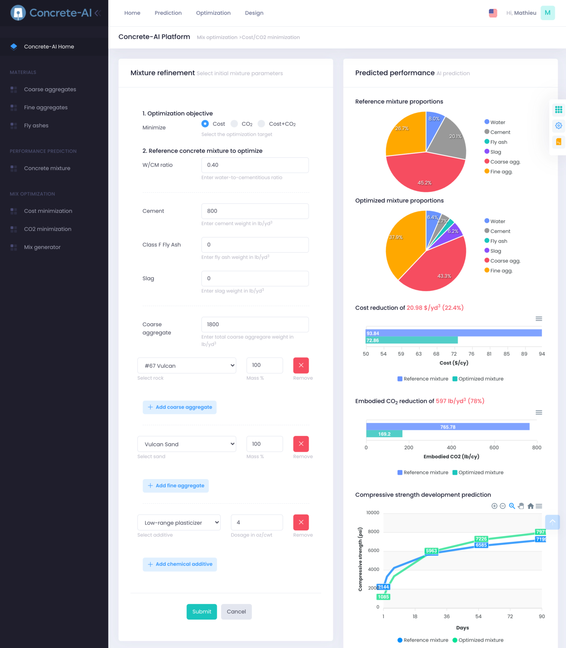Remove the Low-range plasticizer additive row

[301, 522]
